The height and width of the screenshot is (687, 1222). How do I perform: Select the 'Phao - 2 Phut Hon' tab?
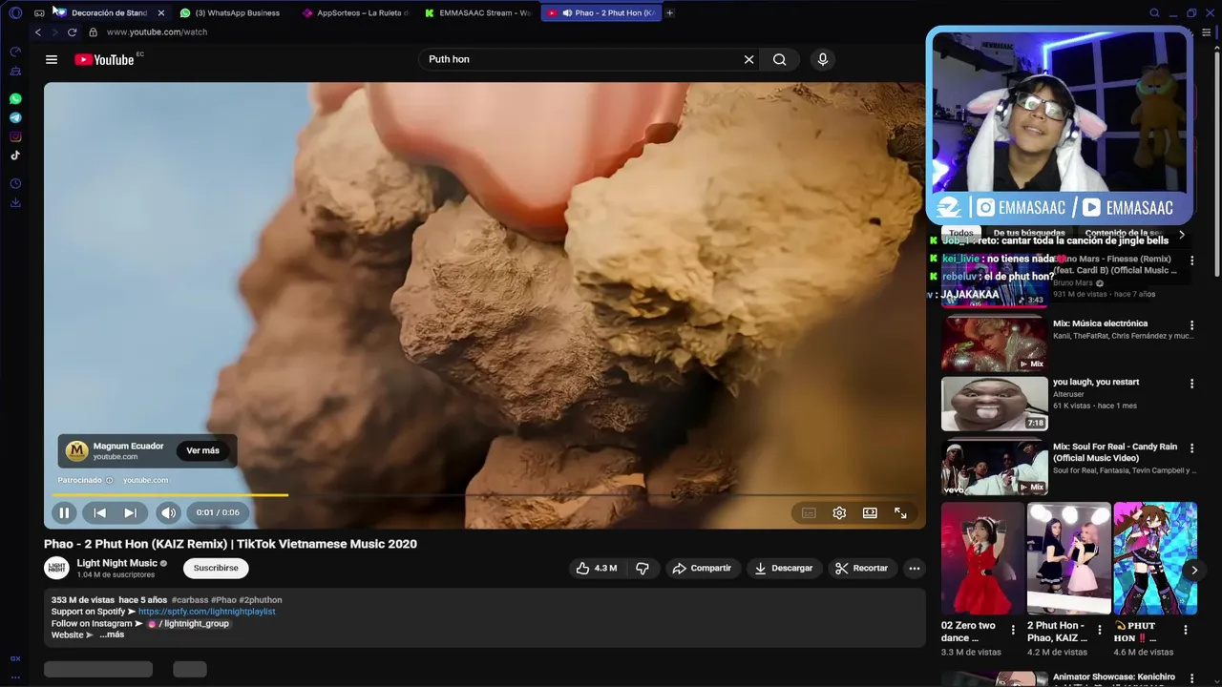click(x=601, y=12)
